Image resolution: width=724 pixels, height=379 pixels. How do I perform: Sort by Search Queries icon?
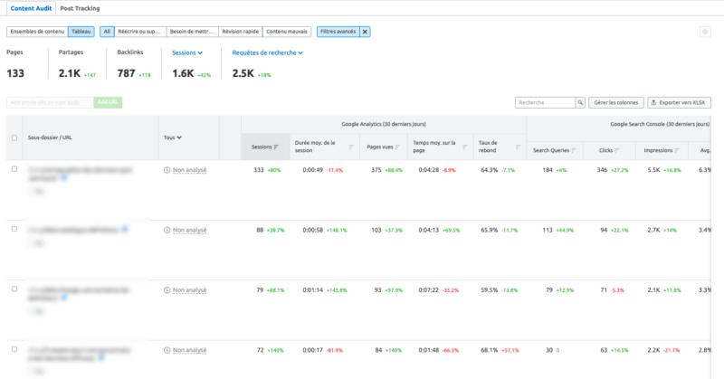[x=574, y=150]
